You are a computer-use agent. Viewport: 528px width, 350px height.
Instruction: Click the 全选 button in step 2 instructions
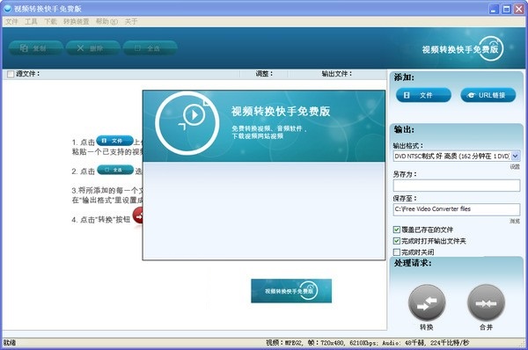coord(115,170)
